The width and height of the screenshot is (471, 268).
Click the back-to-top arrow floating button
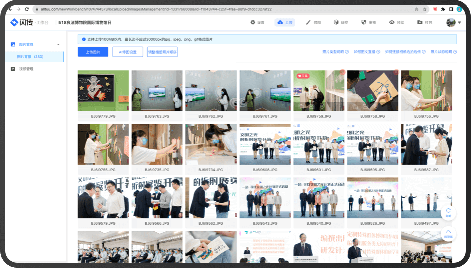click(x=448, y=234)
